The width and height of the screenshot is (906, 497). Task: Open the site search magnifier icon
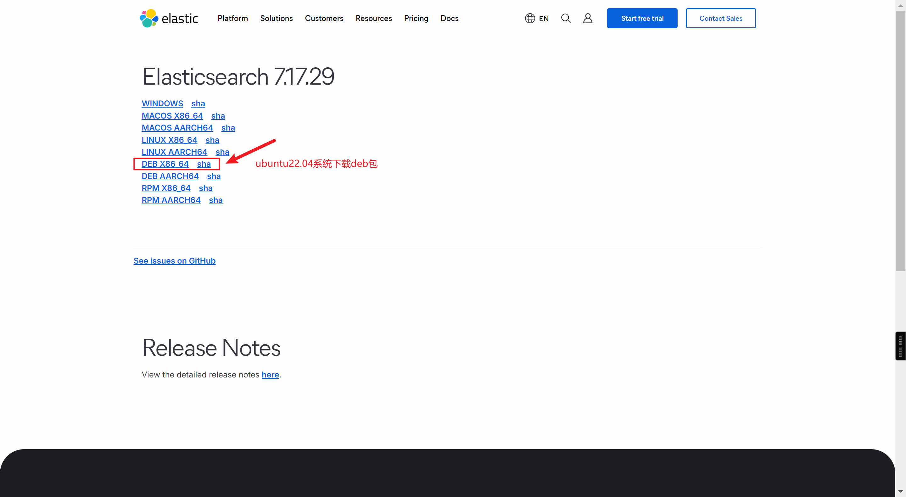(x=566, y=18)
